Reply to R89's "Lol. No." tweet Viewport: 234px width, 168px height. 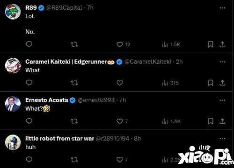pyautogui.click(x=29, y=44)
